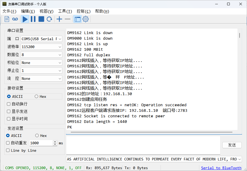Click the auto-resend interval field
247x171 pixels.
pyautogui.click(x=41, y=143)
